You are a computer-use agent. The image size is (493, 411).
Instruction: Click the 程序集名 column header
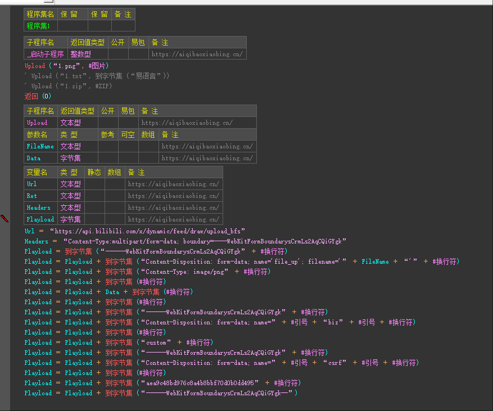pyautogui.click(x=40, y=14)
